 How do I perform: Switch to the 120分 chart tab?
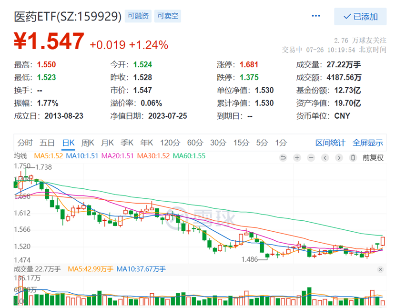pos(170,143)
